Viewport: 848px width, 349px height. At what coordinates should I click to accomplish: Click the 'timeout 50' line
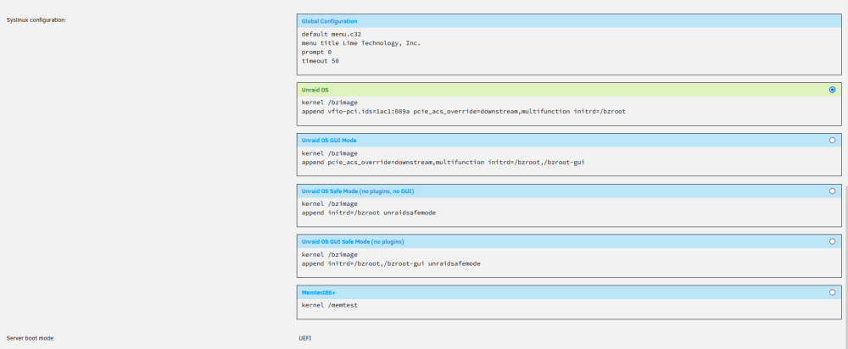tap(321, 61)
